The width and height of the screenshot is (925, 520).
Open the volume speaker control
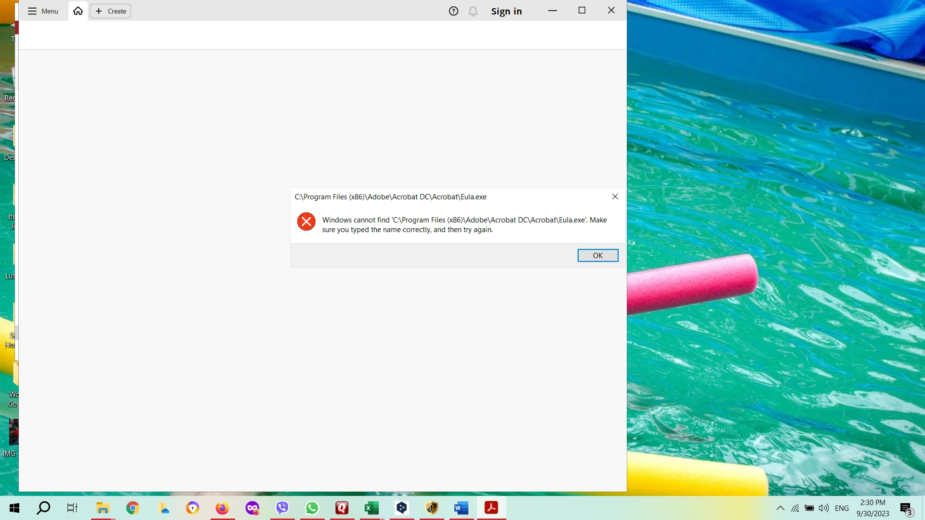point(824,508)
